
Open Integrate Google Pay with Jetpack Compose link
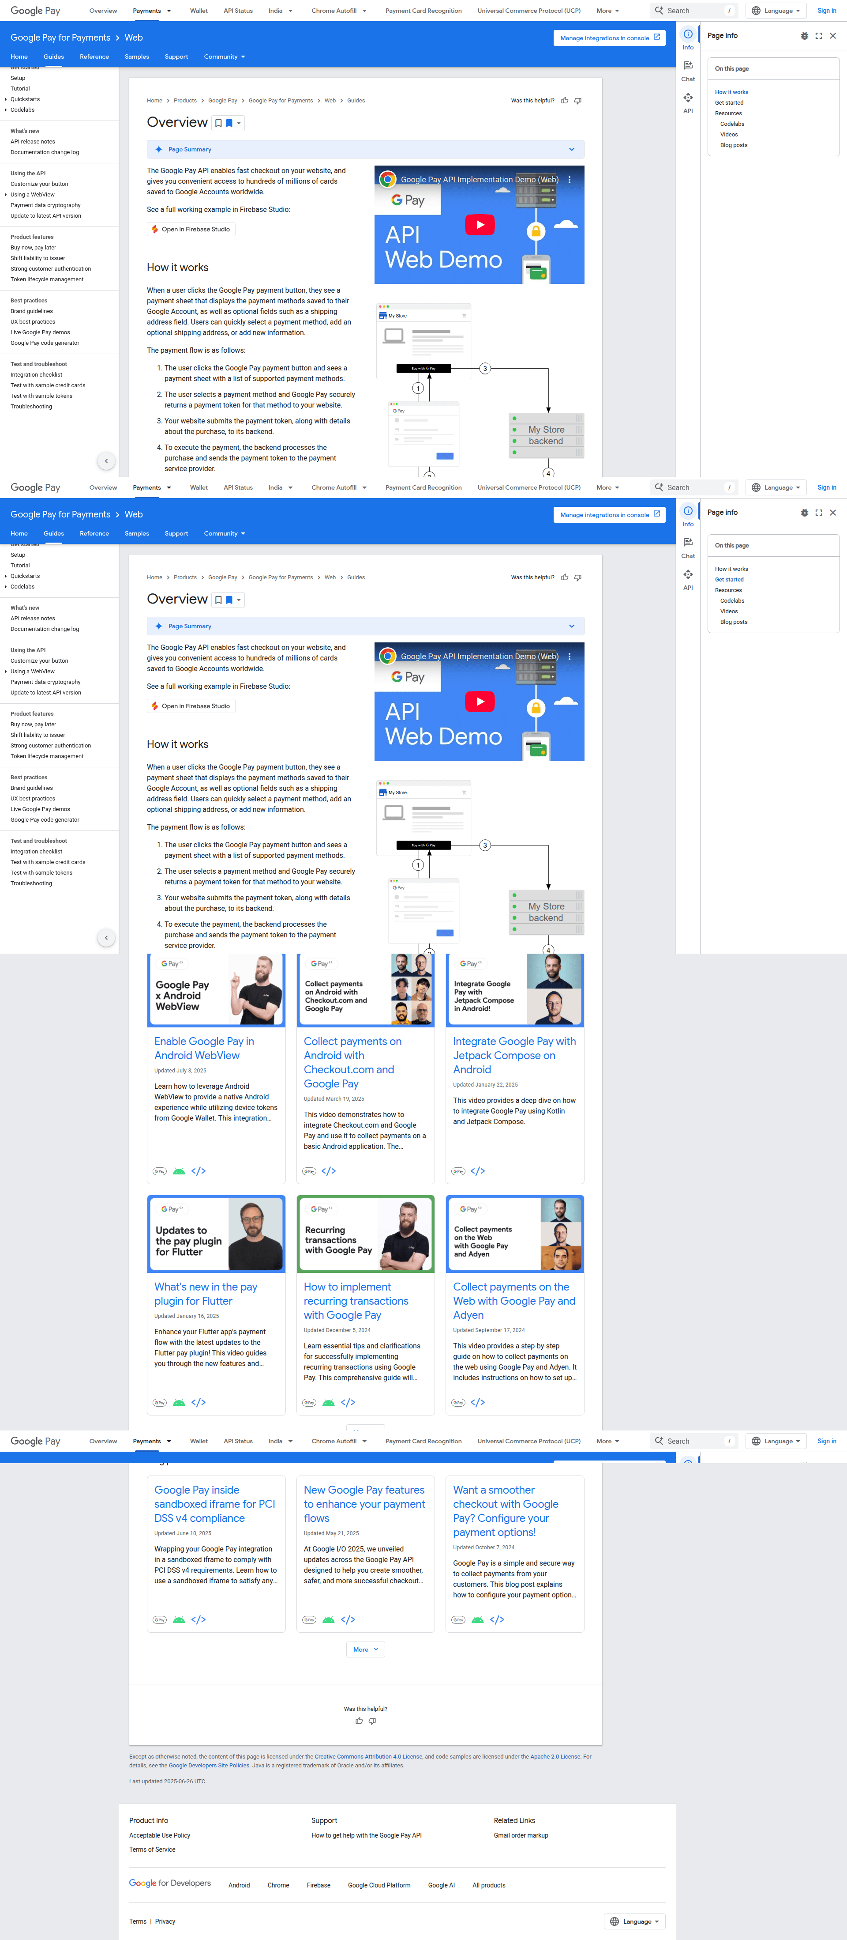tap(514, 1055)
